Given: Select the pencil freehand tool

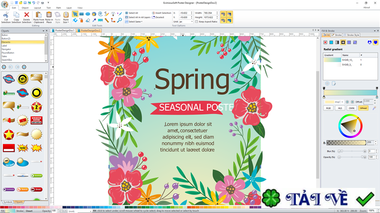Looking at the screenshot, I should click(x=106, y=14).
